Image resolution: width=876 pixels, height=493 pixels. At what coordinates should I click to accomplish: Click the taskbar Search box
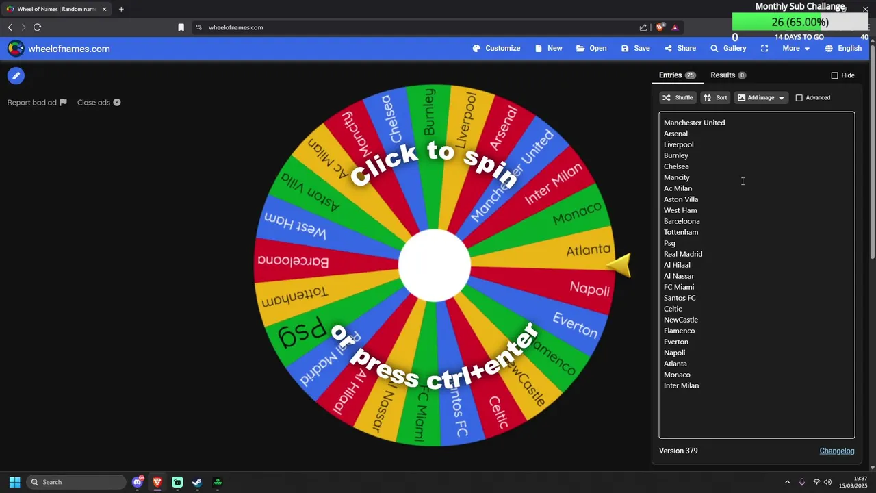click(x=76, y=482)
